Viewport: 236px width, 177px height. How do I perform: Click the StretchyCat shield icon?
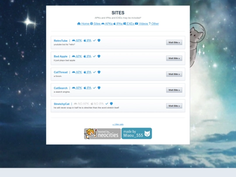point(111,104)
